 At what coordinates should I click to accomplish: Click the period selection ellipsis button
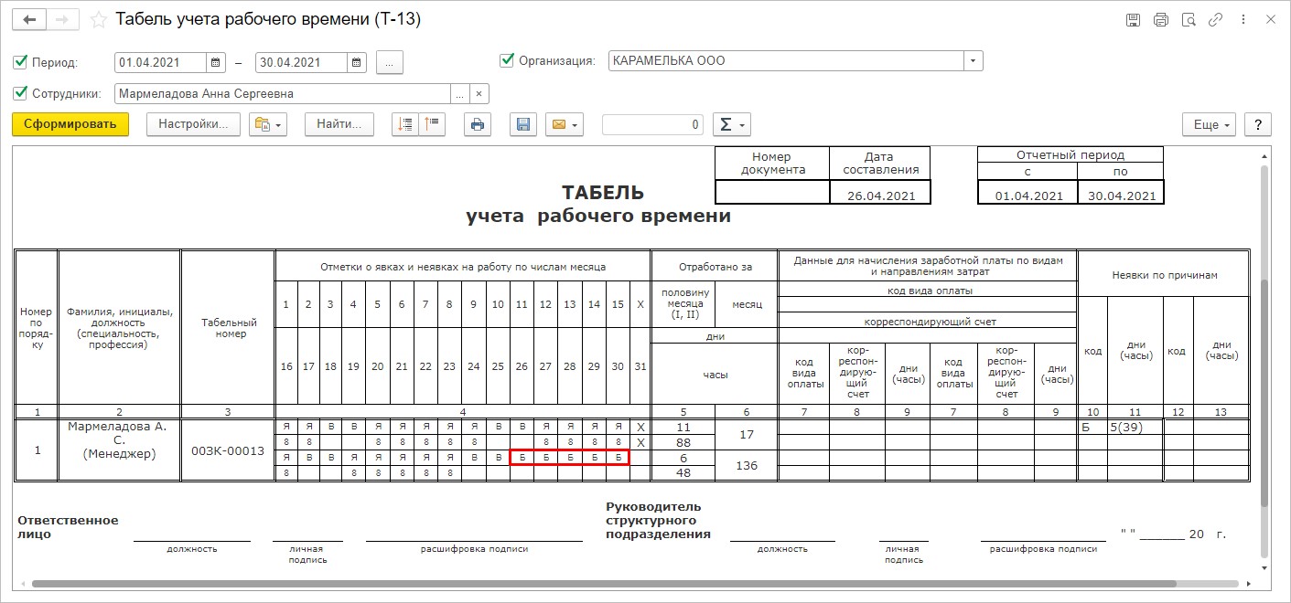tap(389, 62)
